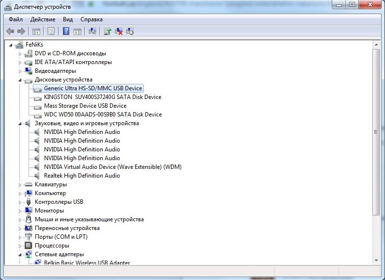Open the Вид menu
The image size is (385, 280).
(x=68, y=19)
